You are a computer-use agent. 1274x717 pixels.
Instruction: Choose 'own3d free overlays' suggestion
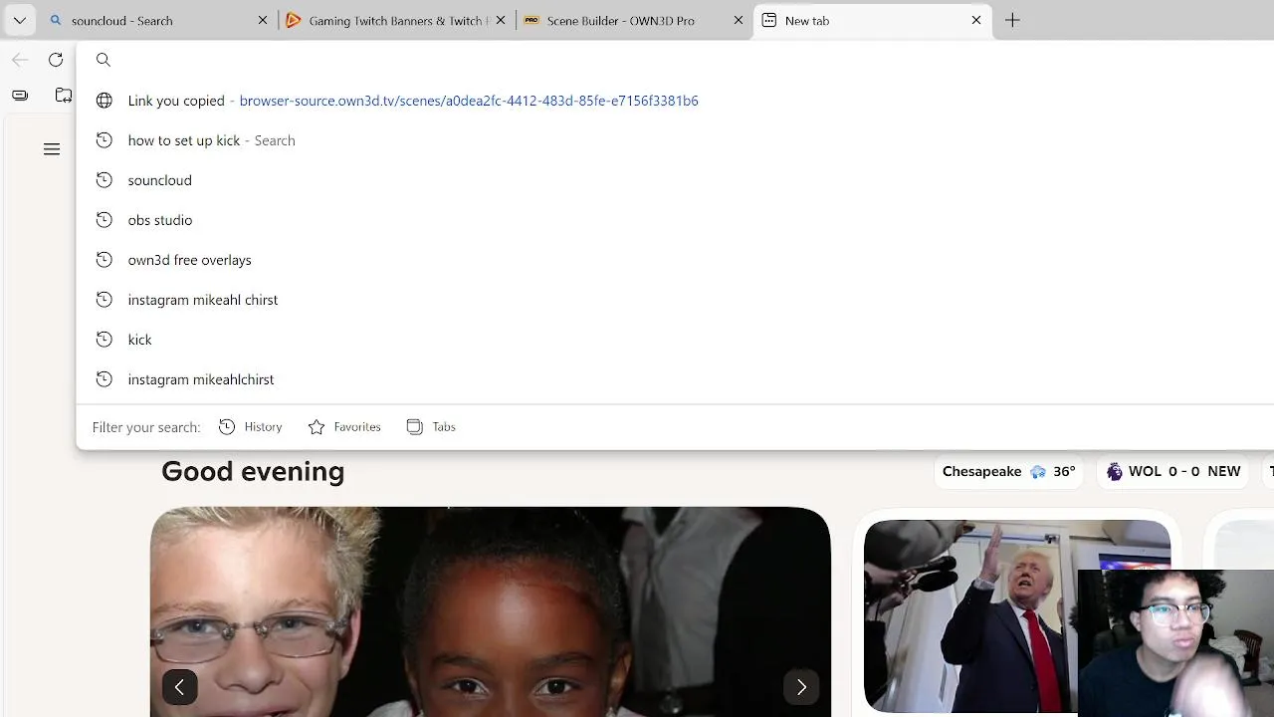tap(677, 260)
